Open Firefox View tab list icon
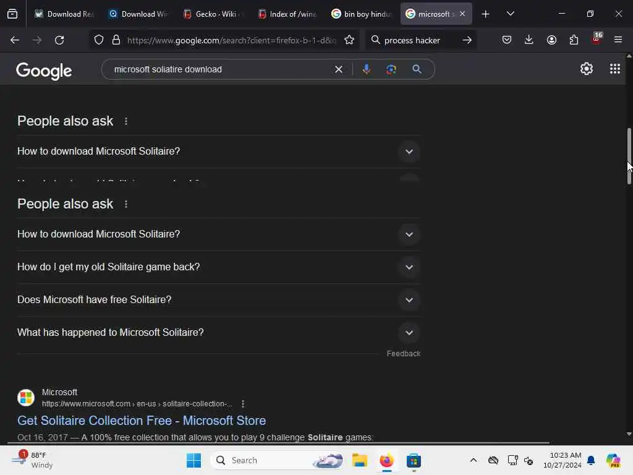This screenshot has width=633, height=475. 12,14
